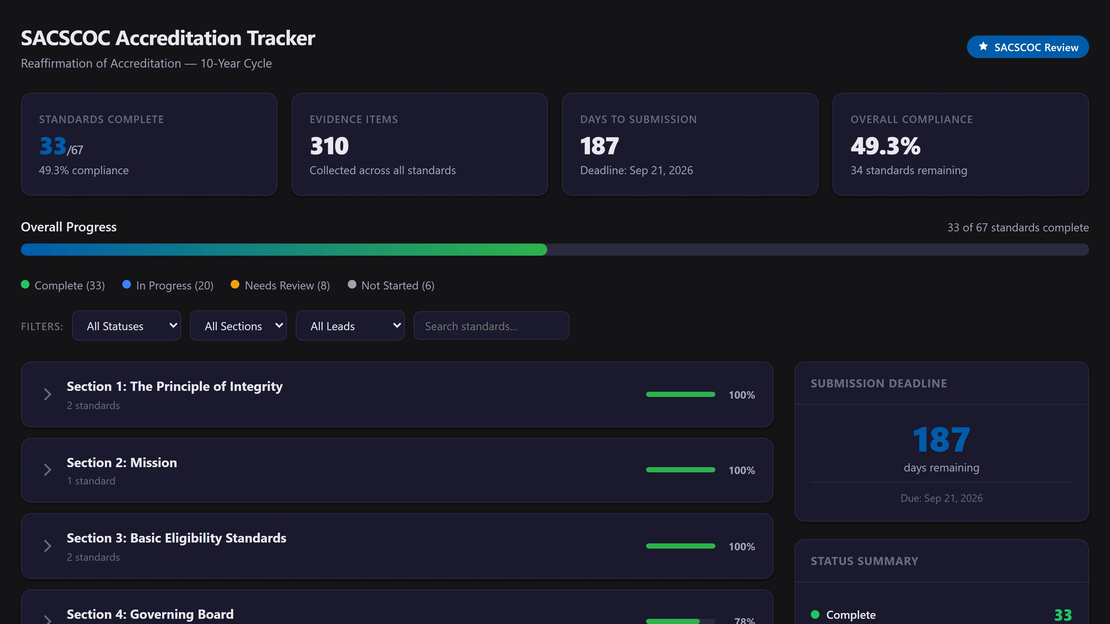Select the Evidence Items summary card

[419, 144]
